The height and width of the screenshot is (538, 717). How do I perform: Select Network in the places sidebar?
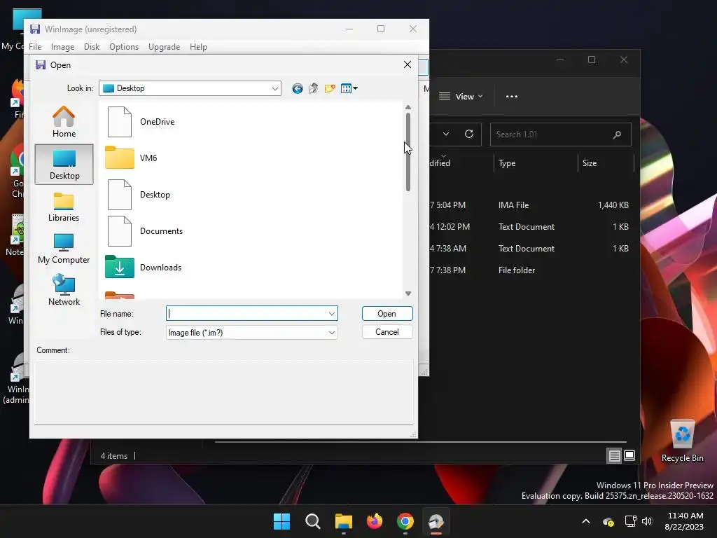click(64, 290)
